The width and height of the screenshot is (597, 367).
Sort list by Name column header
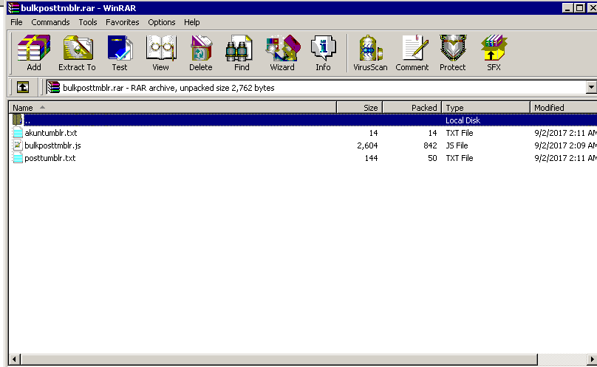tap(172, 108)
